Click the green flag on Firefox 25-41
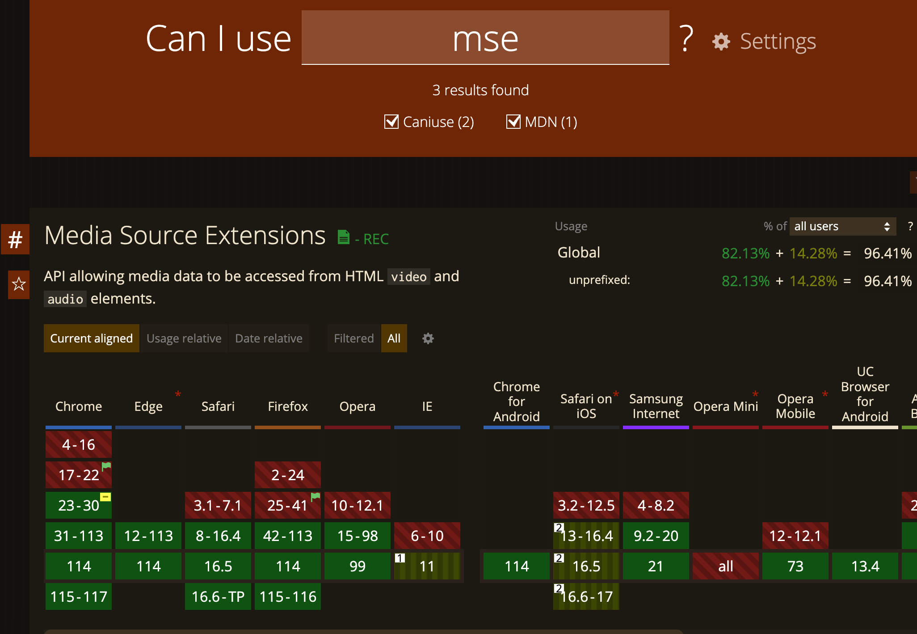The width and height of the screenshot is (917, 634). pyautogui.click(x=315, y=497)
